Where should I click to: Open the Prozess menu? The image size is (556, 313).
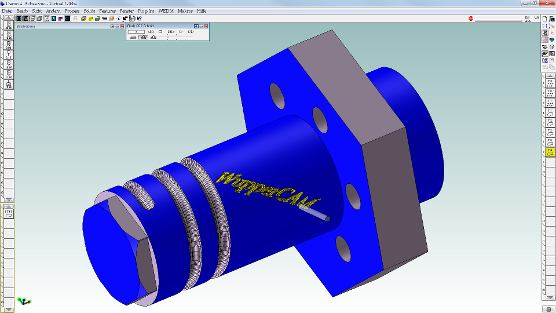(x=72, y=11)
